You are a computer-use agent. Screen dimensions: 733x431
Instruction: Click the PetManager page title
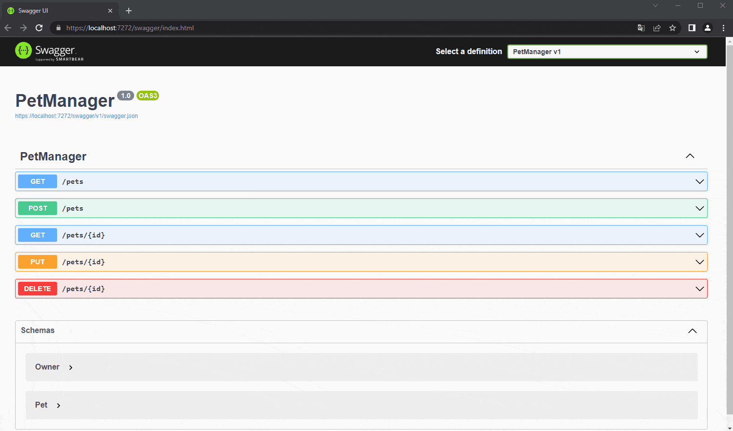click(x=65, y=101)
